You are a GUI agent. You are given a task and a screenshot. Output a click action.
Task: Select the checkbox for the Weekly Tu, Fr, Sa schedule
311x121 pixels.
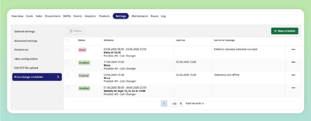[67, 88]
